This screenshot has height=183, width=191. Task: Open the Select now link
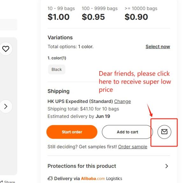point(158,47)
